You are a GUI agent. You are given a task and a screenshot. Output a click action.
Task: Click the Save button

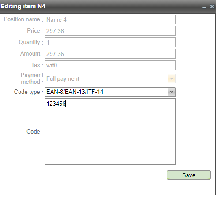click(x=189, y=175)
